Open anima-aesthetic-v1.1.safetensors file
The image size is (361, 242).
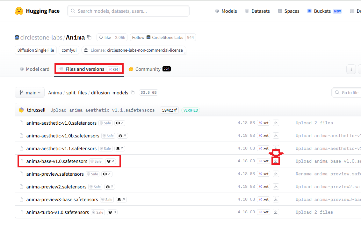pyautogui.click(x=61, y=149)
